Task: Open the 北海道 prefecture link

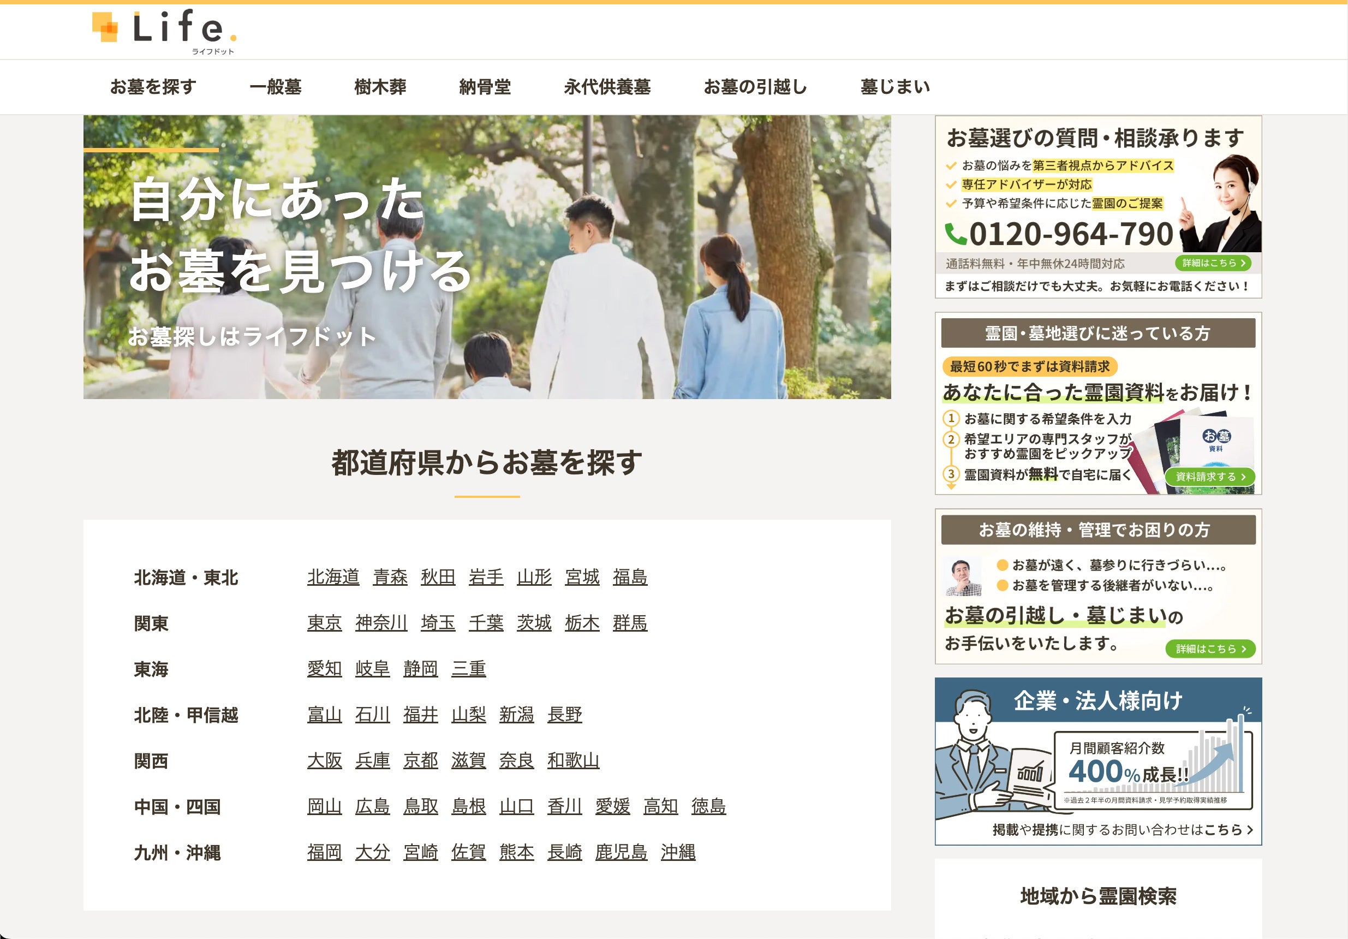Action: click(333, 577)
